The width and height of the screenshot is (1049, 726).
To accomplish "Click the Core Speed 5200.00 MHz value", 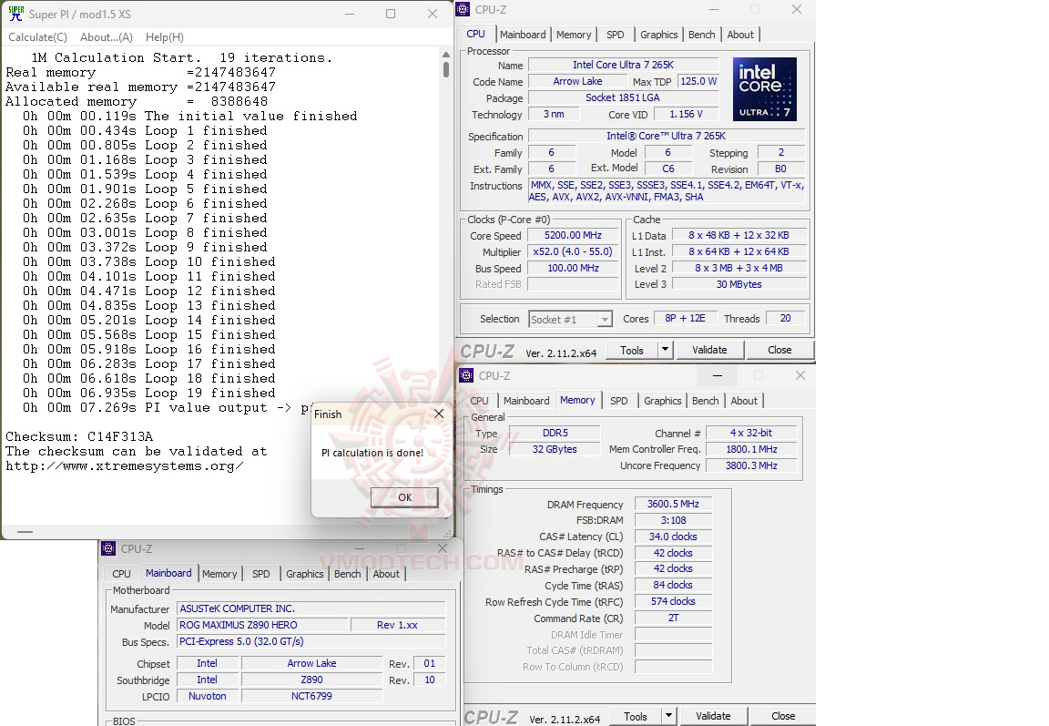I will [x=573, y=236].
